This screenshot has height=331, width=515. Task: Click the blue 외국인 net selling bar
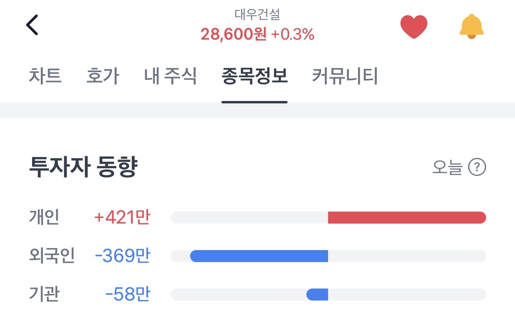[259, 256]
